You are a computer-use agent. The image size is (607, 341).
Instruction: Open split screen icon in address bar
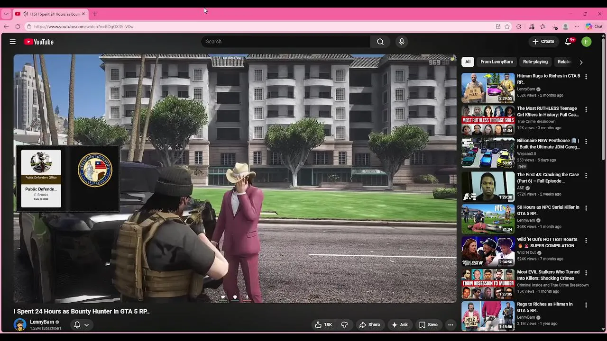click(x=498, y=27)
